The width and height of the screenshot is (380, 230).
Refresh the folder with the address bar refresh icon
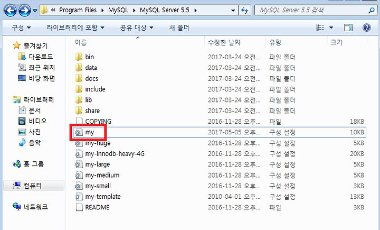click(245, 11)
